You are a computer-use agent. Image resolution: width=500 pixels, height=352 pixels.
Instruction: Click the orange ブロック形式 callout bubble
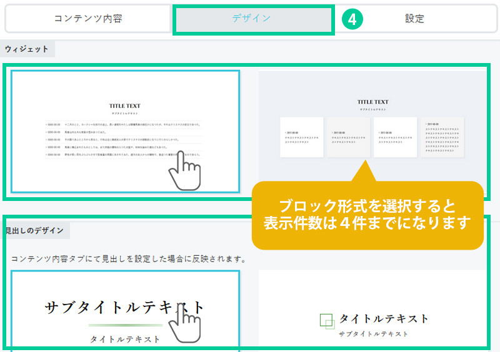click(367, 214)
